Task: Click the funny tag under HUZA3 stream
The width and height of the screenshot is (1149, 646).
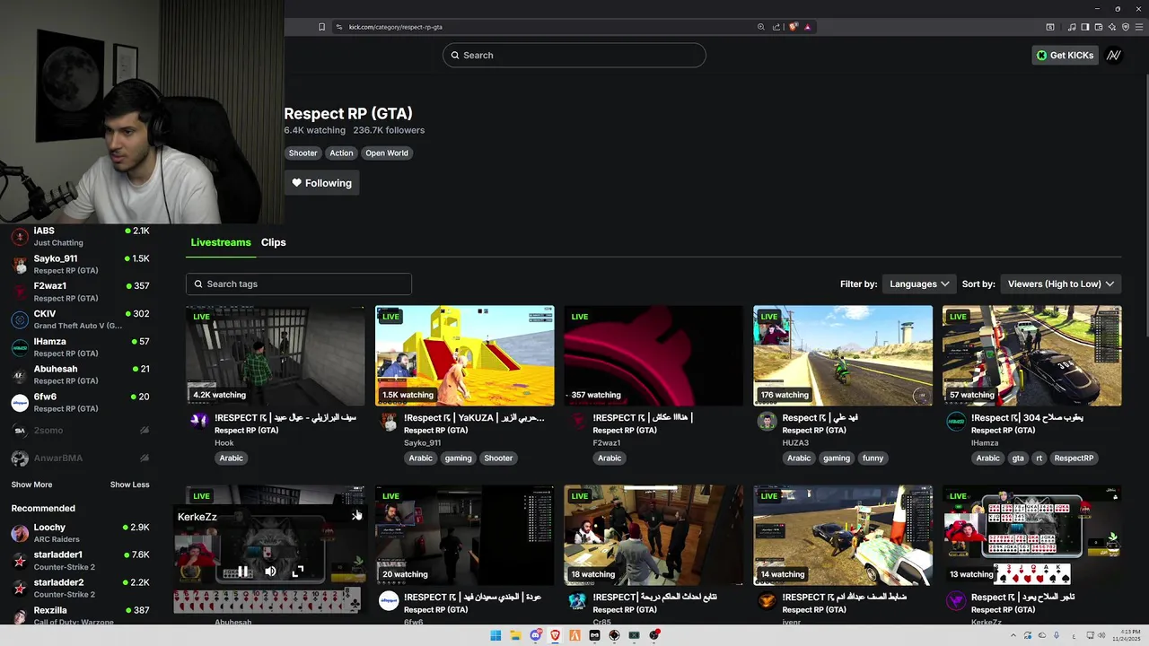Action: [873, 458]
